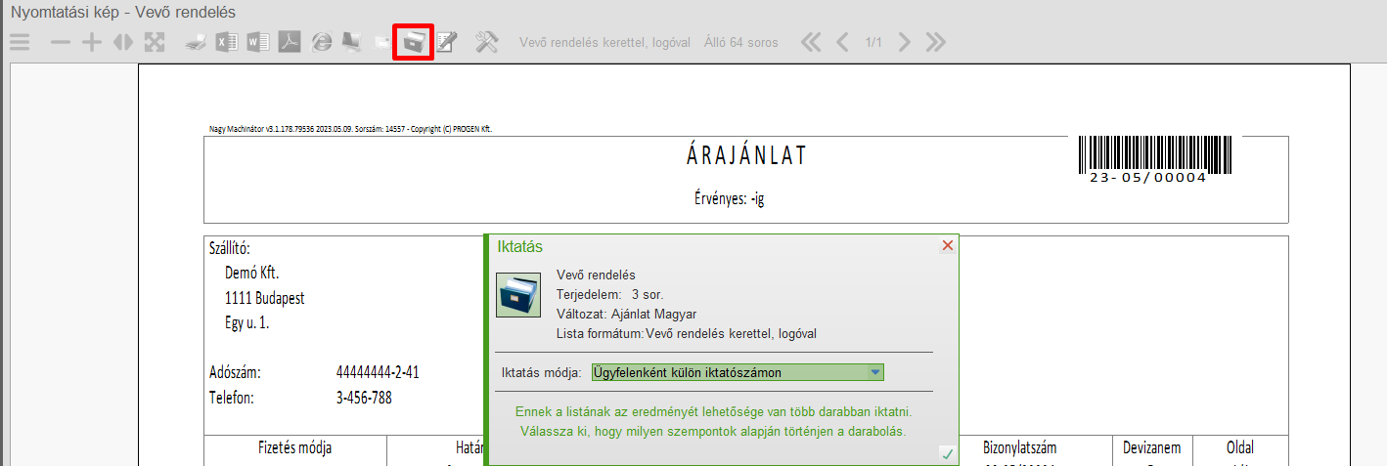Click the format label 'Vevő rendelés kerettel, logóval'
Screen dimensions: 1387x466
605,43
